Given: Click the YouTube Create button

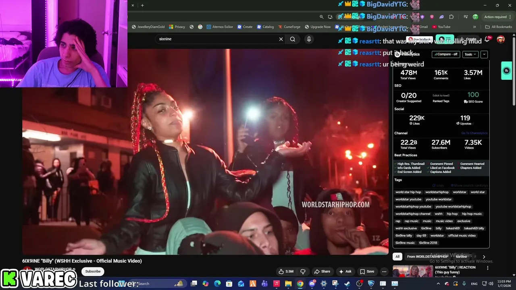Looking at the screenshot, I should pyautogui.click(x=467, y=39).
